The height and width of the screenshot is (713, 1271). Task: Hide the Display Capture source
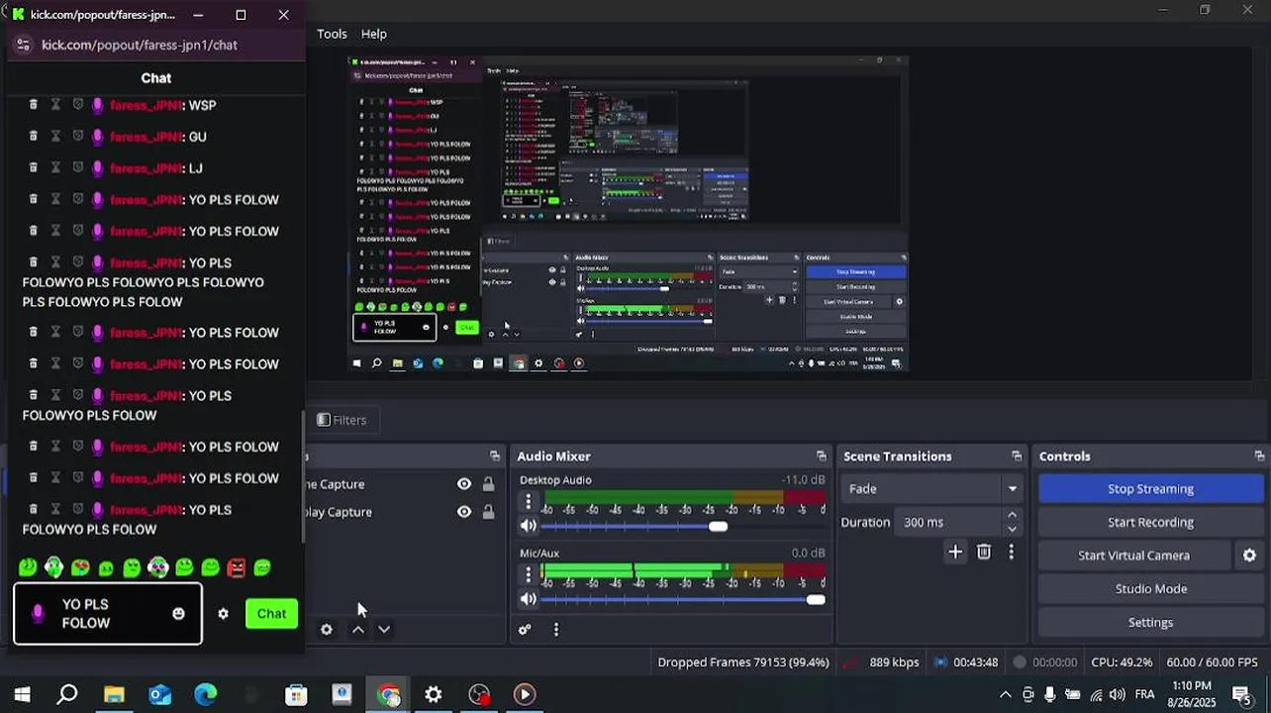pos(463,512)
